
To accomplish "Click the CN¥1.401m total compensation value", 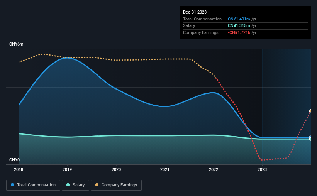I will click(239, 19).
